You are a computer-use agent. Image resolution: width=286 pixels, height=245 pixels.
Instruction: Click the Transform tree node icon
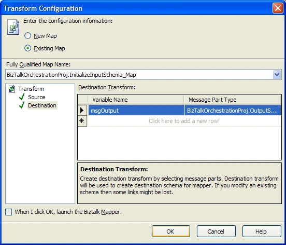pyautogui.click(x=12, y=89)
